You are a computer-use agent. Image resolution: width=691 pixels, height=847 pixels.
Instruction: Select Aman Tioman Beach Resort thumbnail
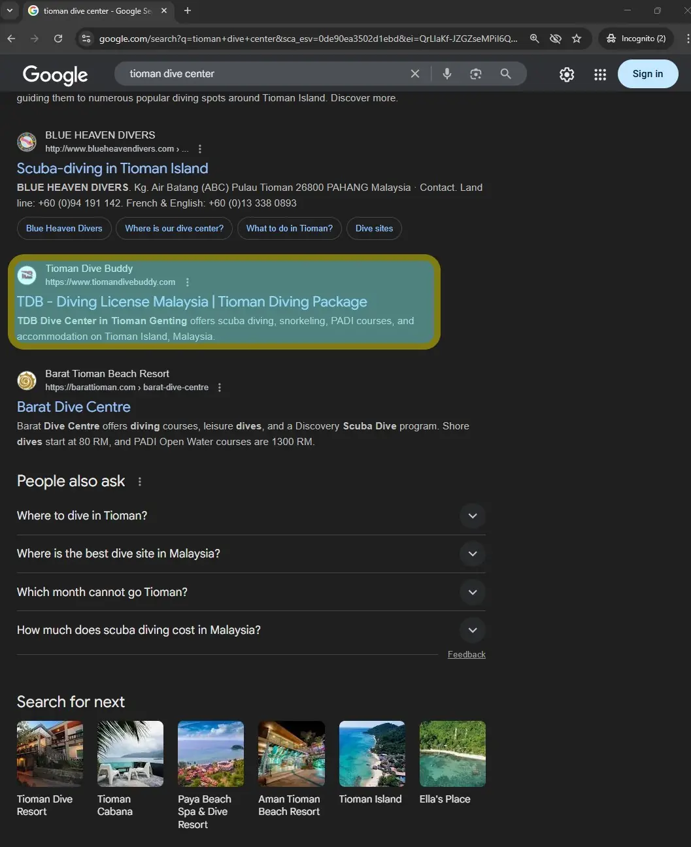point(292,754)
